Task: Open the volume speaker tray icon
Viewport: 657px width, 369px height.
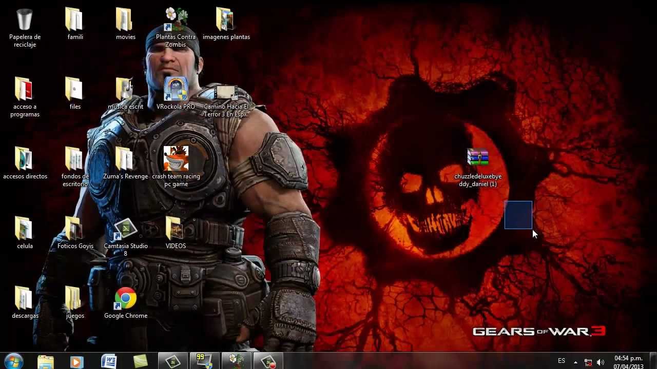Action: [x=601, y=362]
